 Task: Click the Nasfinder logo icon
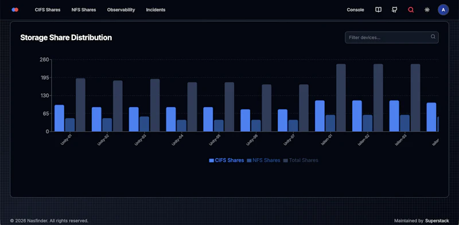point(15,10)
